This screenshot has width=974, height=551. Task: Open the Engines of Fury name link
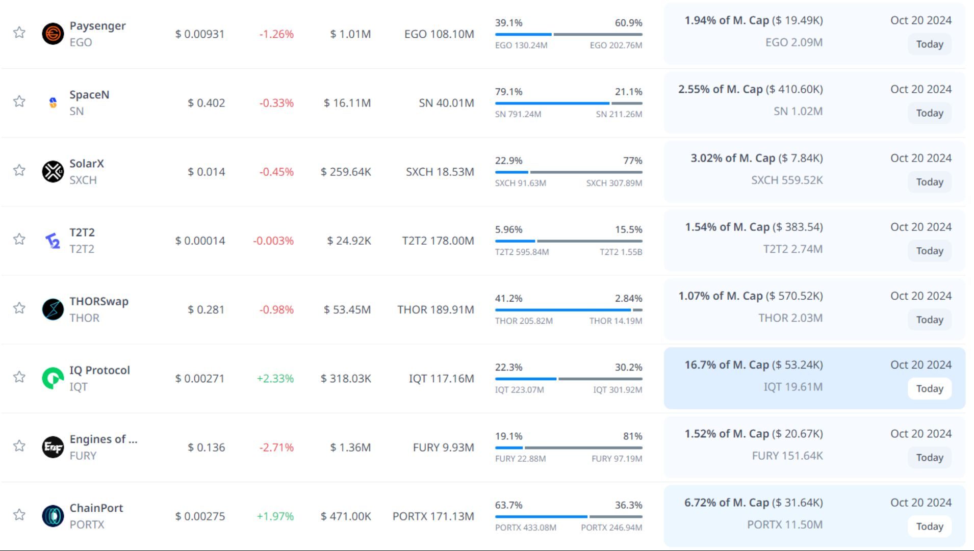click(x=103, y=439)
